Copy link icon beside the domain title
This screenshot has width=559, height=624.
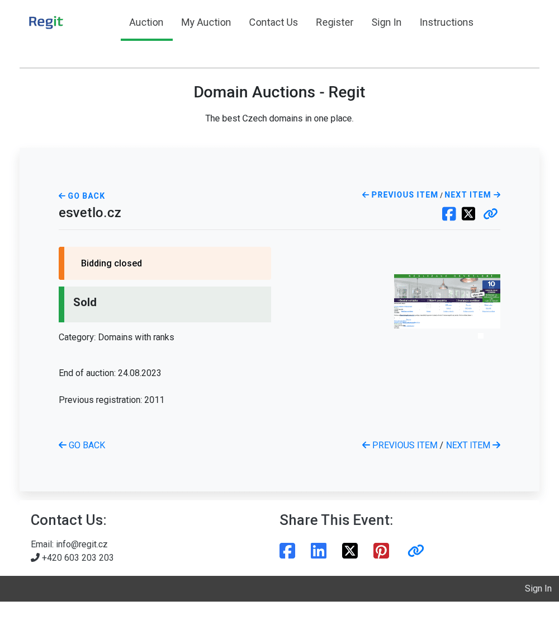point(490,214)
